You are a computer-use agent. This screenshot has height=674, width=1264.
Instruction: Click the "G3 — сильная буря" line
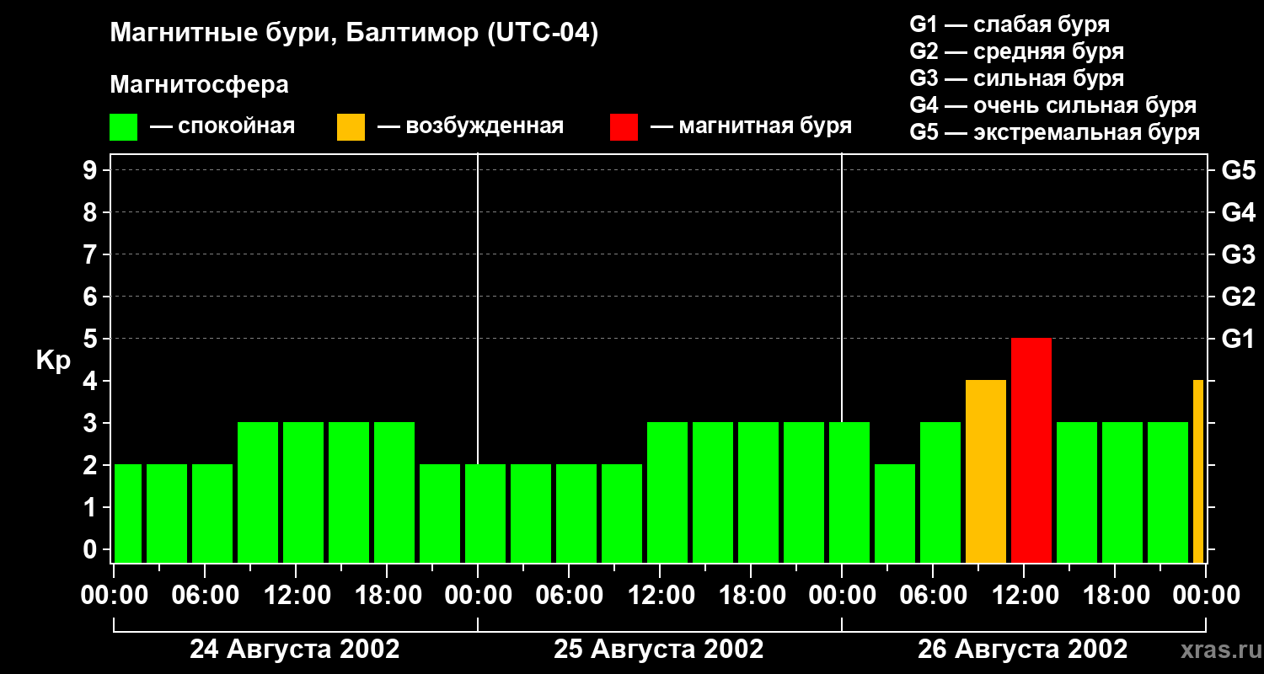point(1016,78)
